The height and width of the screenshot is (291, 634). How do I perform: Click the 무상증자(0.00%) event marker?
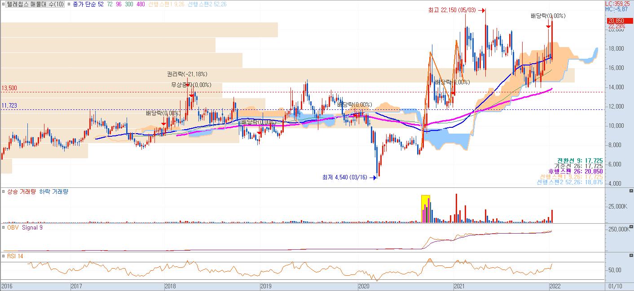(191, 85)
